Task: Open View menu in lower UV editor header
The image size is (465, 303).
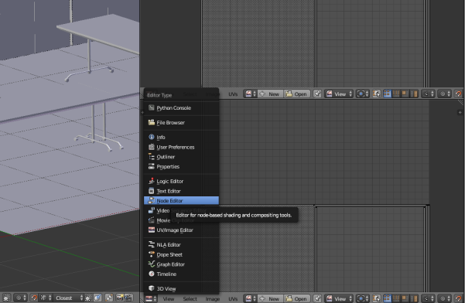Action: point(169,299)
